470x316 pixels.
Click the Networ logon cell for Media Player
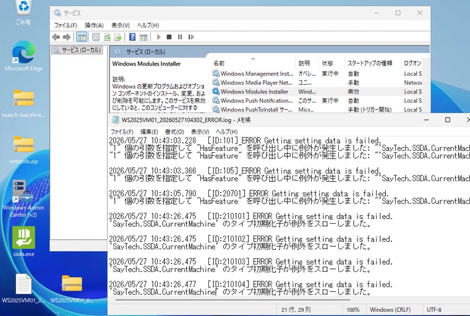tap(412, 83)
